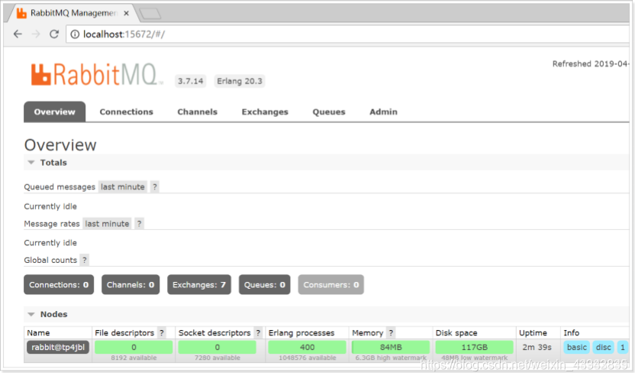This screenshot has height=379, width=635.
Task: Click the Uptime value 2m 39s
Action: pos(537,347)
